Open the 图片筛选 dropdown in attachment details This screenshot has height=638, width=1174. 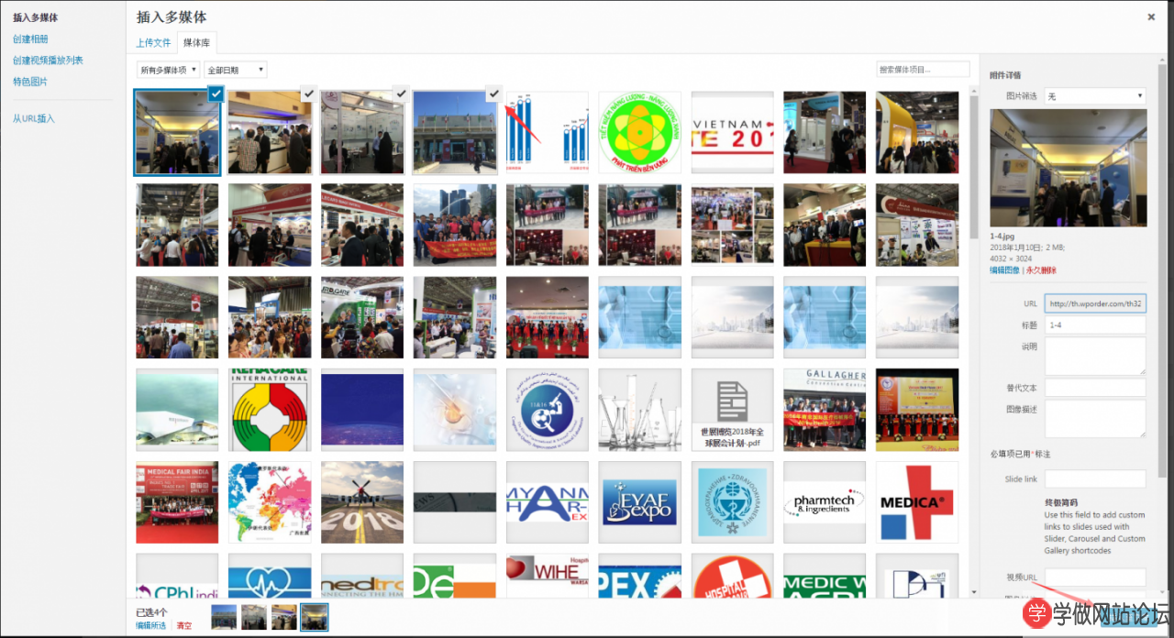(1095, 96)
